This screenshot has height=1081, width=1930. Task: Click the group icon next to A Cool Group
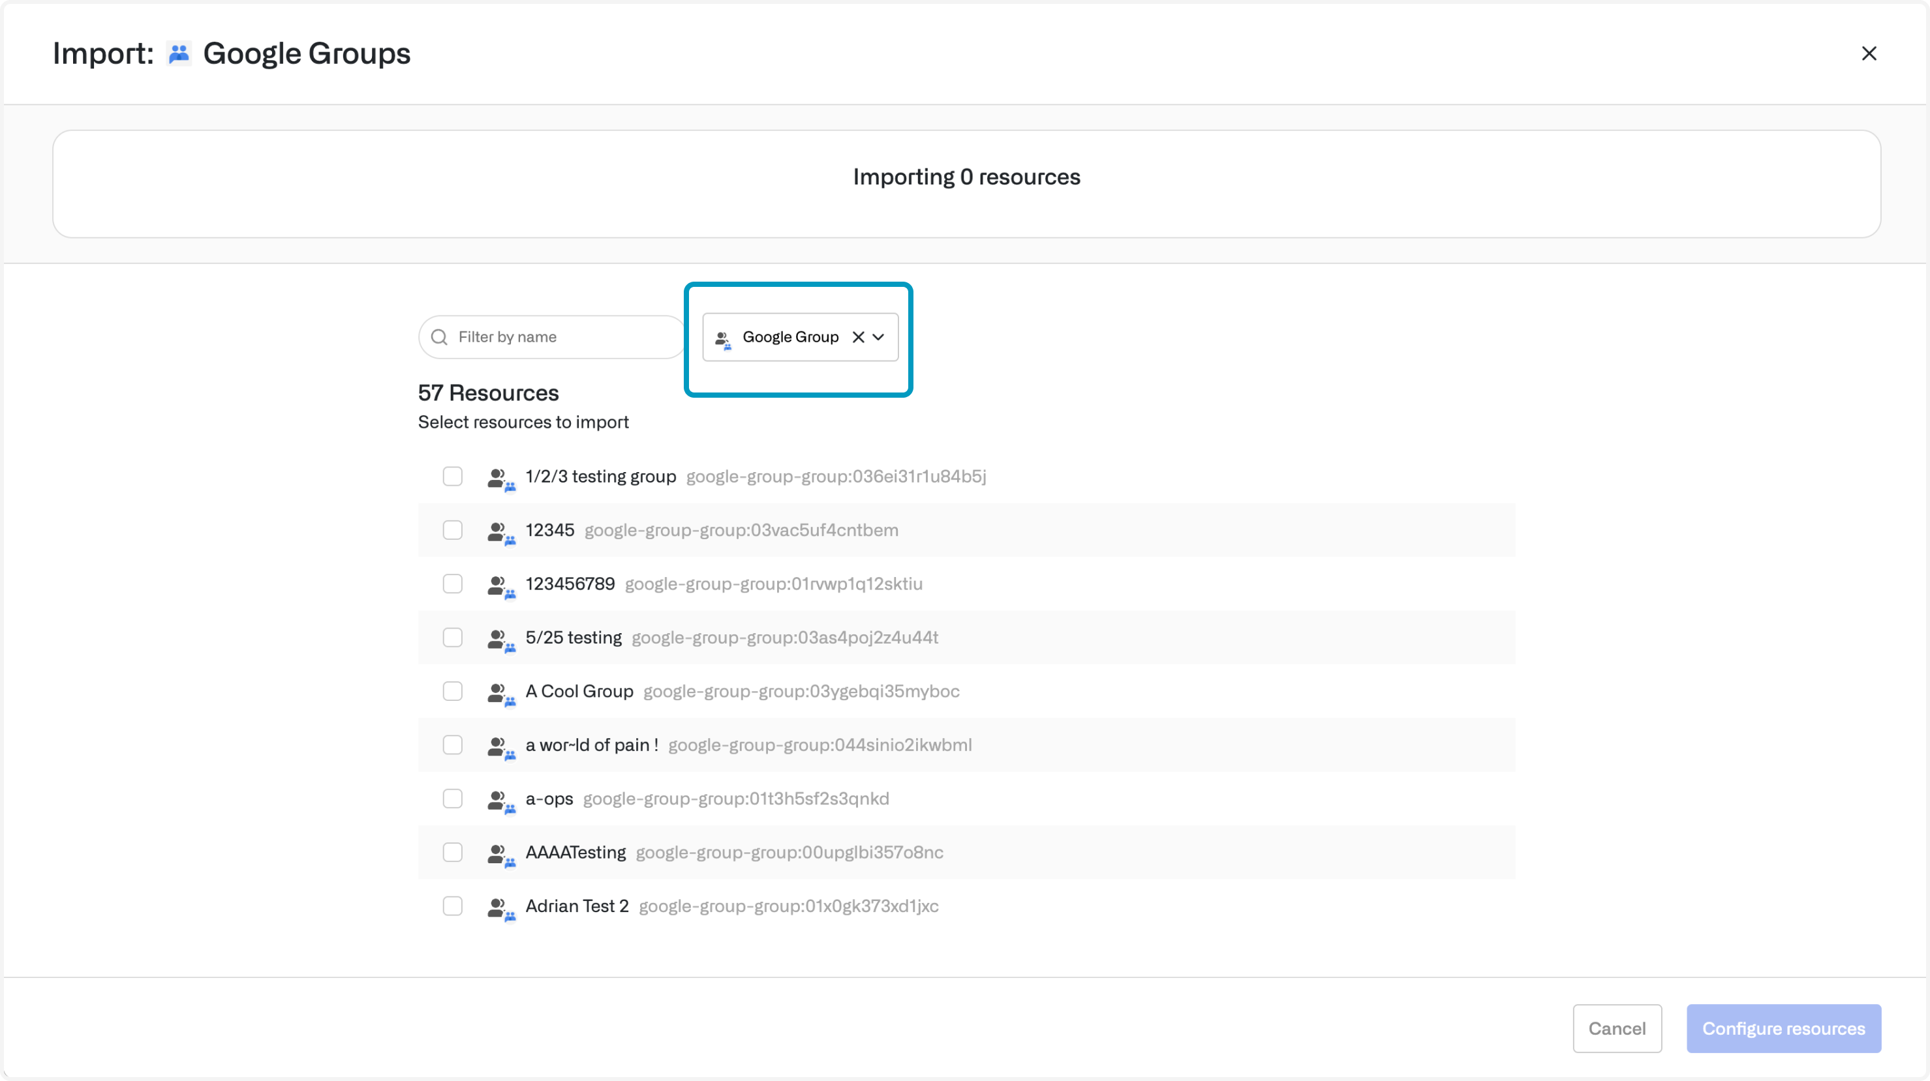500,692
